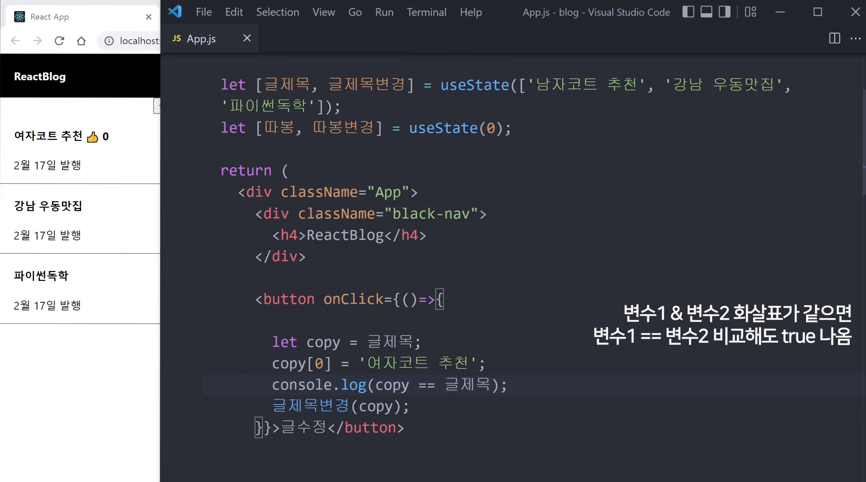Click the thumbs-up icon beside 여자코트 추천

coord(92,137)
